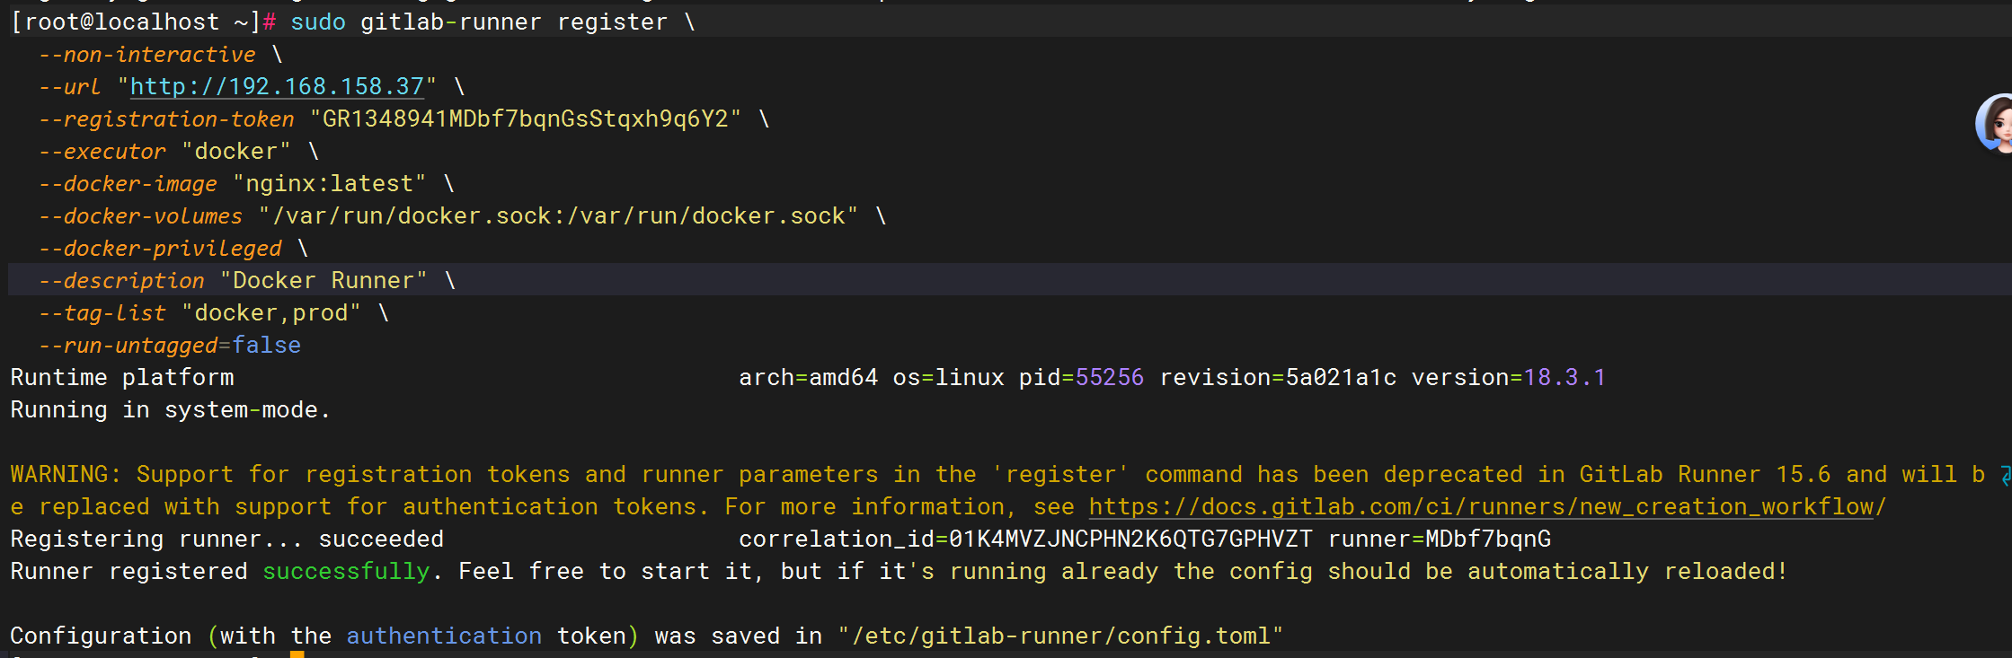Click the runner=MDbf7bqnG text
Screen dimensions: 2012x658
pos(1440,540)
